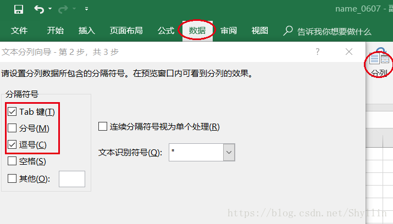Enable 连续分隔符号视为单个处理(R) checkbox
The width and height of the screenshot is (393, 224).
coord(103,126)
